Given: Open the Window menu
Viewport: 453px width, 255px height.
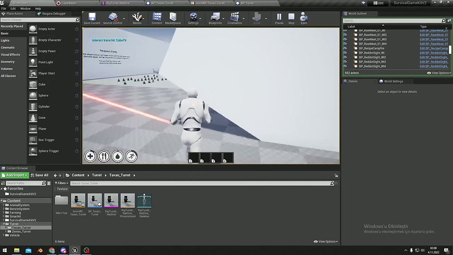Looking at the screenshot, I should coord(25,8).
